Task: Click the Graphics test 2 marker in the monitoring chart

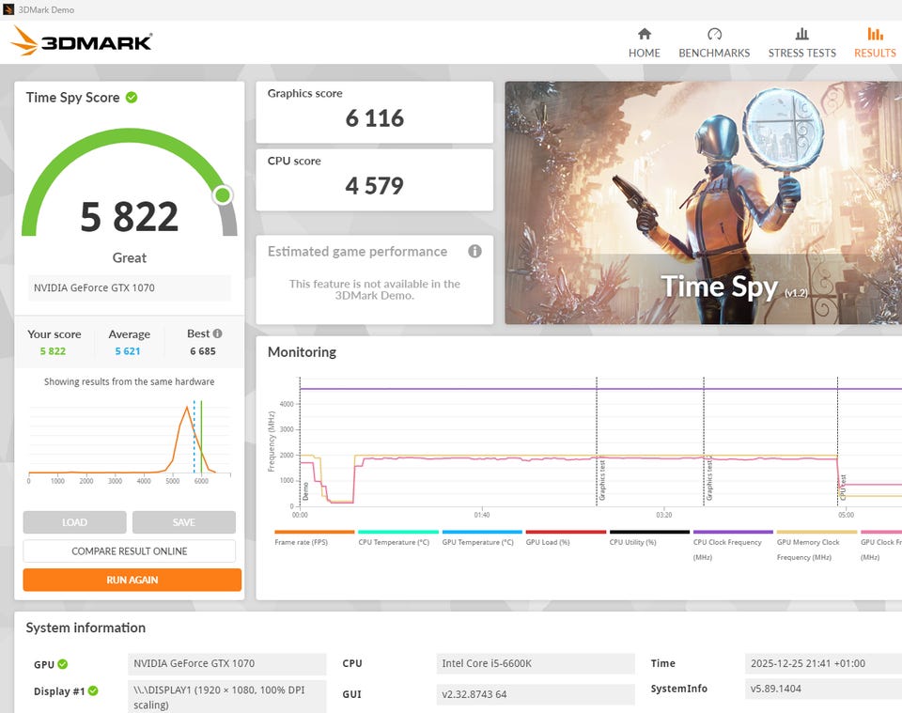Action: (708, 478)
